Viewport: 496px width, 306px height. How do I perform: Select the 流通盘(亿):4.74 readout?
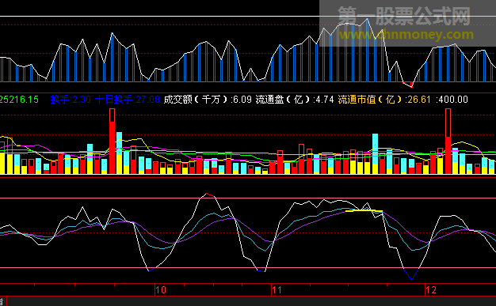pyautogui.click(x=295, y=100)
